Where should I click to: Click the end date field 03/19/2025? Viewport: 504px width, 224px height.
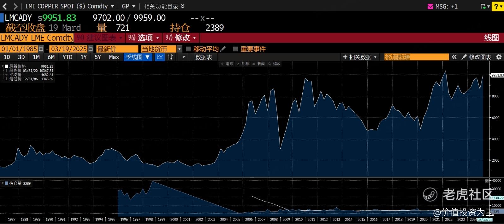tap(69, 49)
